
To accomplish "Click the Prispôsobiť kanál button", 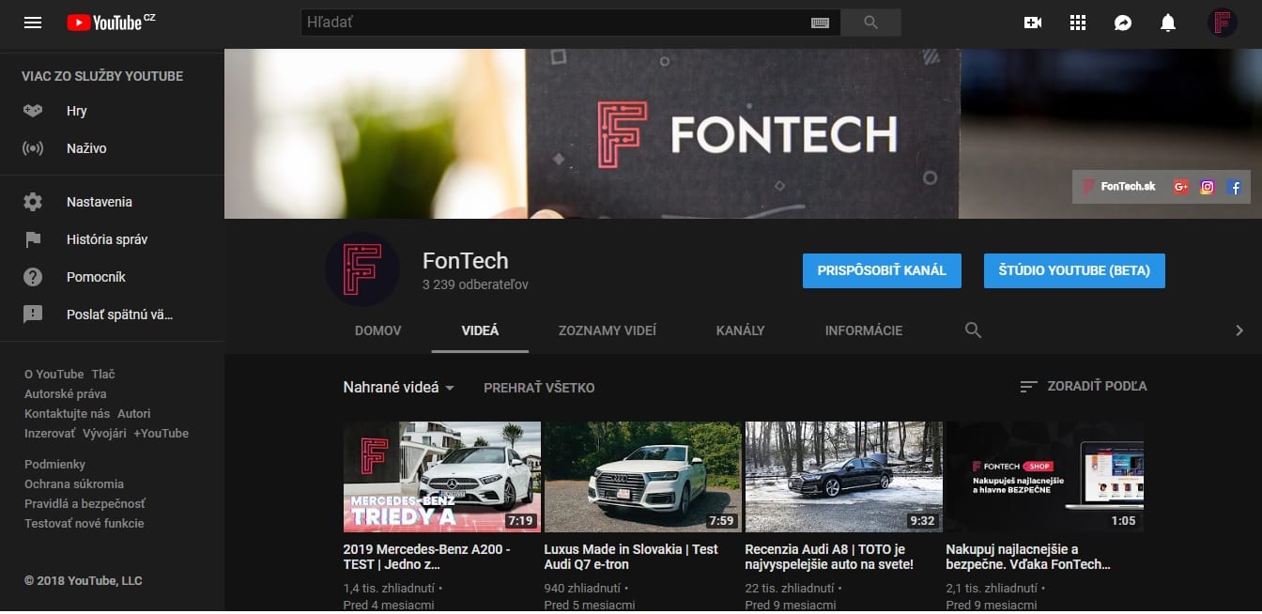I will pyautogui.click(x=882, y=270).
